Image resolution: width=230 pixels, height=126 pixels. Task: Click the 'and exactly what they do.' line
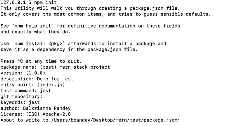pos(35,32)
